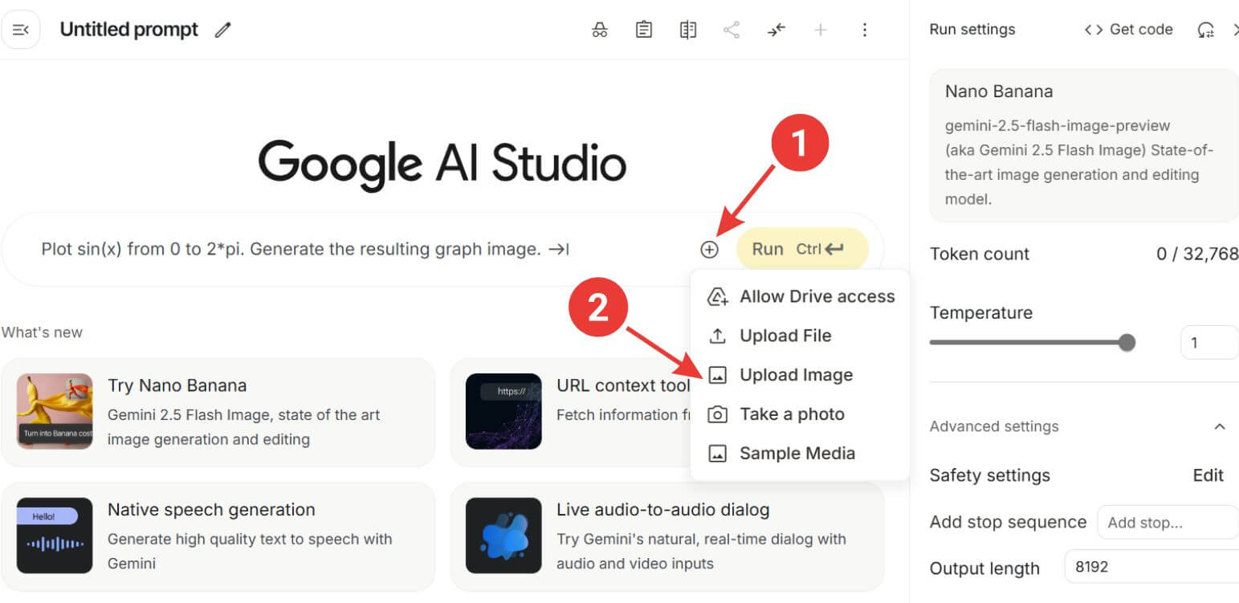The width and height of the screenshot is (1239, 603).
Task: Click the URL context tool thumbnail
Action: 503,411
